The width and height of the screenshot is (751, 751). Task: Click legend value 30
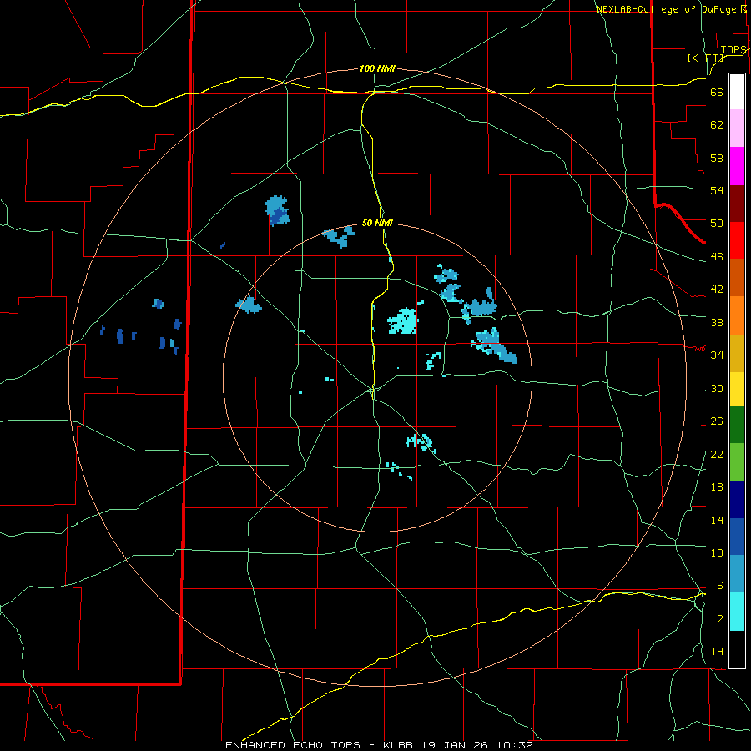(717, 388)
